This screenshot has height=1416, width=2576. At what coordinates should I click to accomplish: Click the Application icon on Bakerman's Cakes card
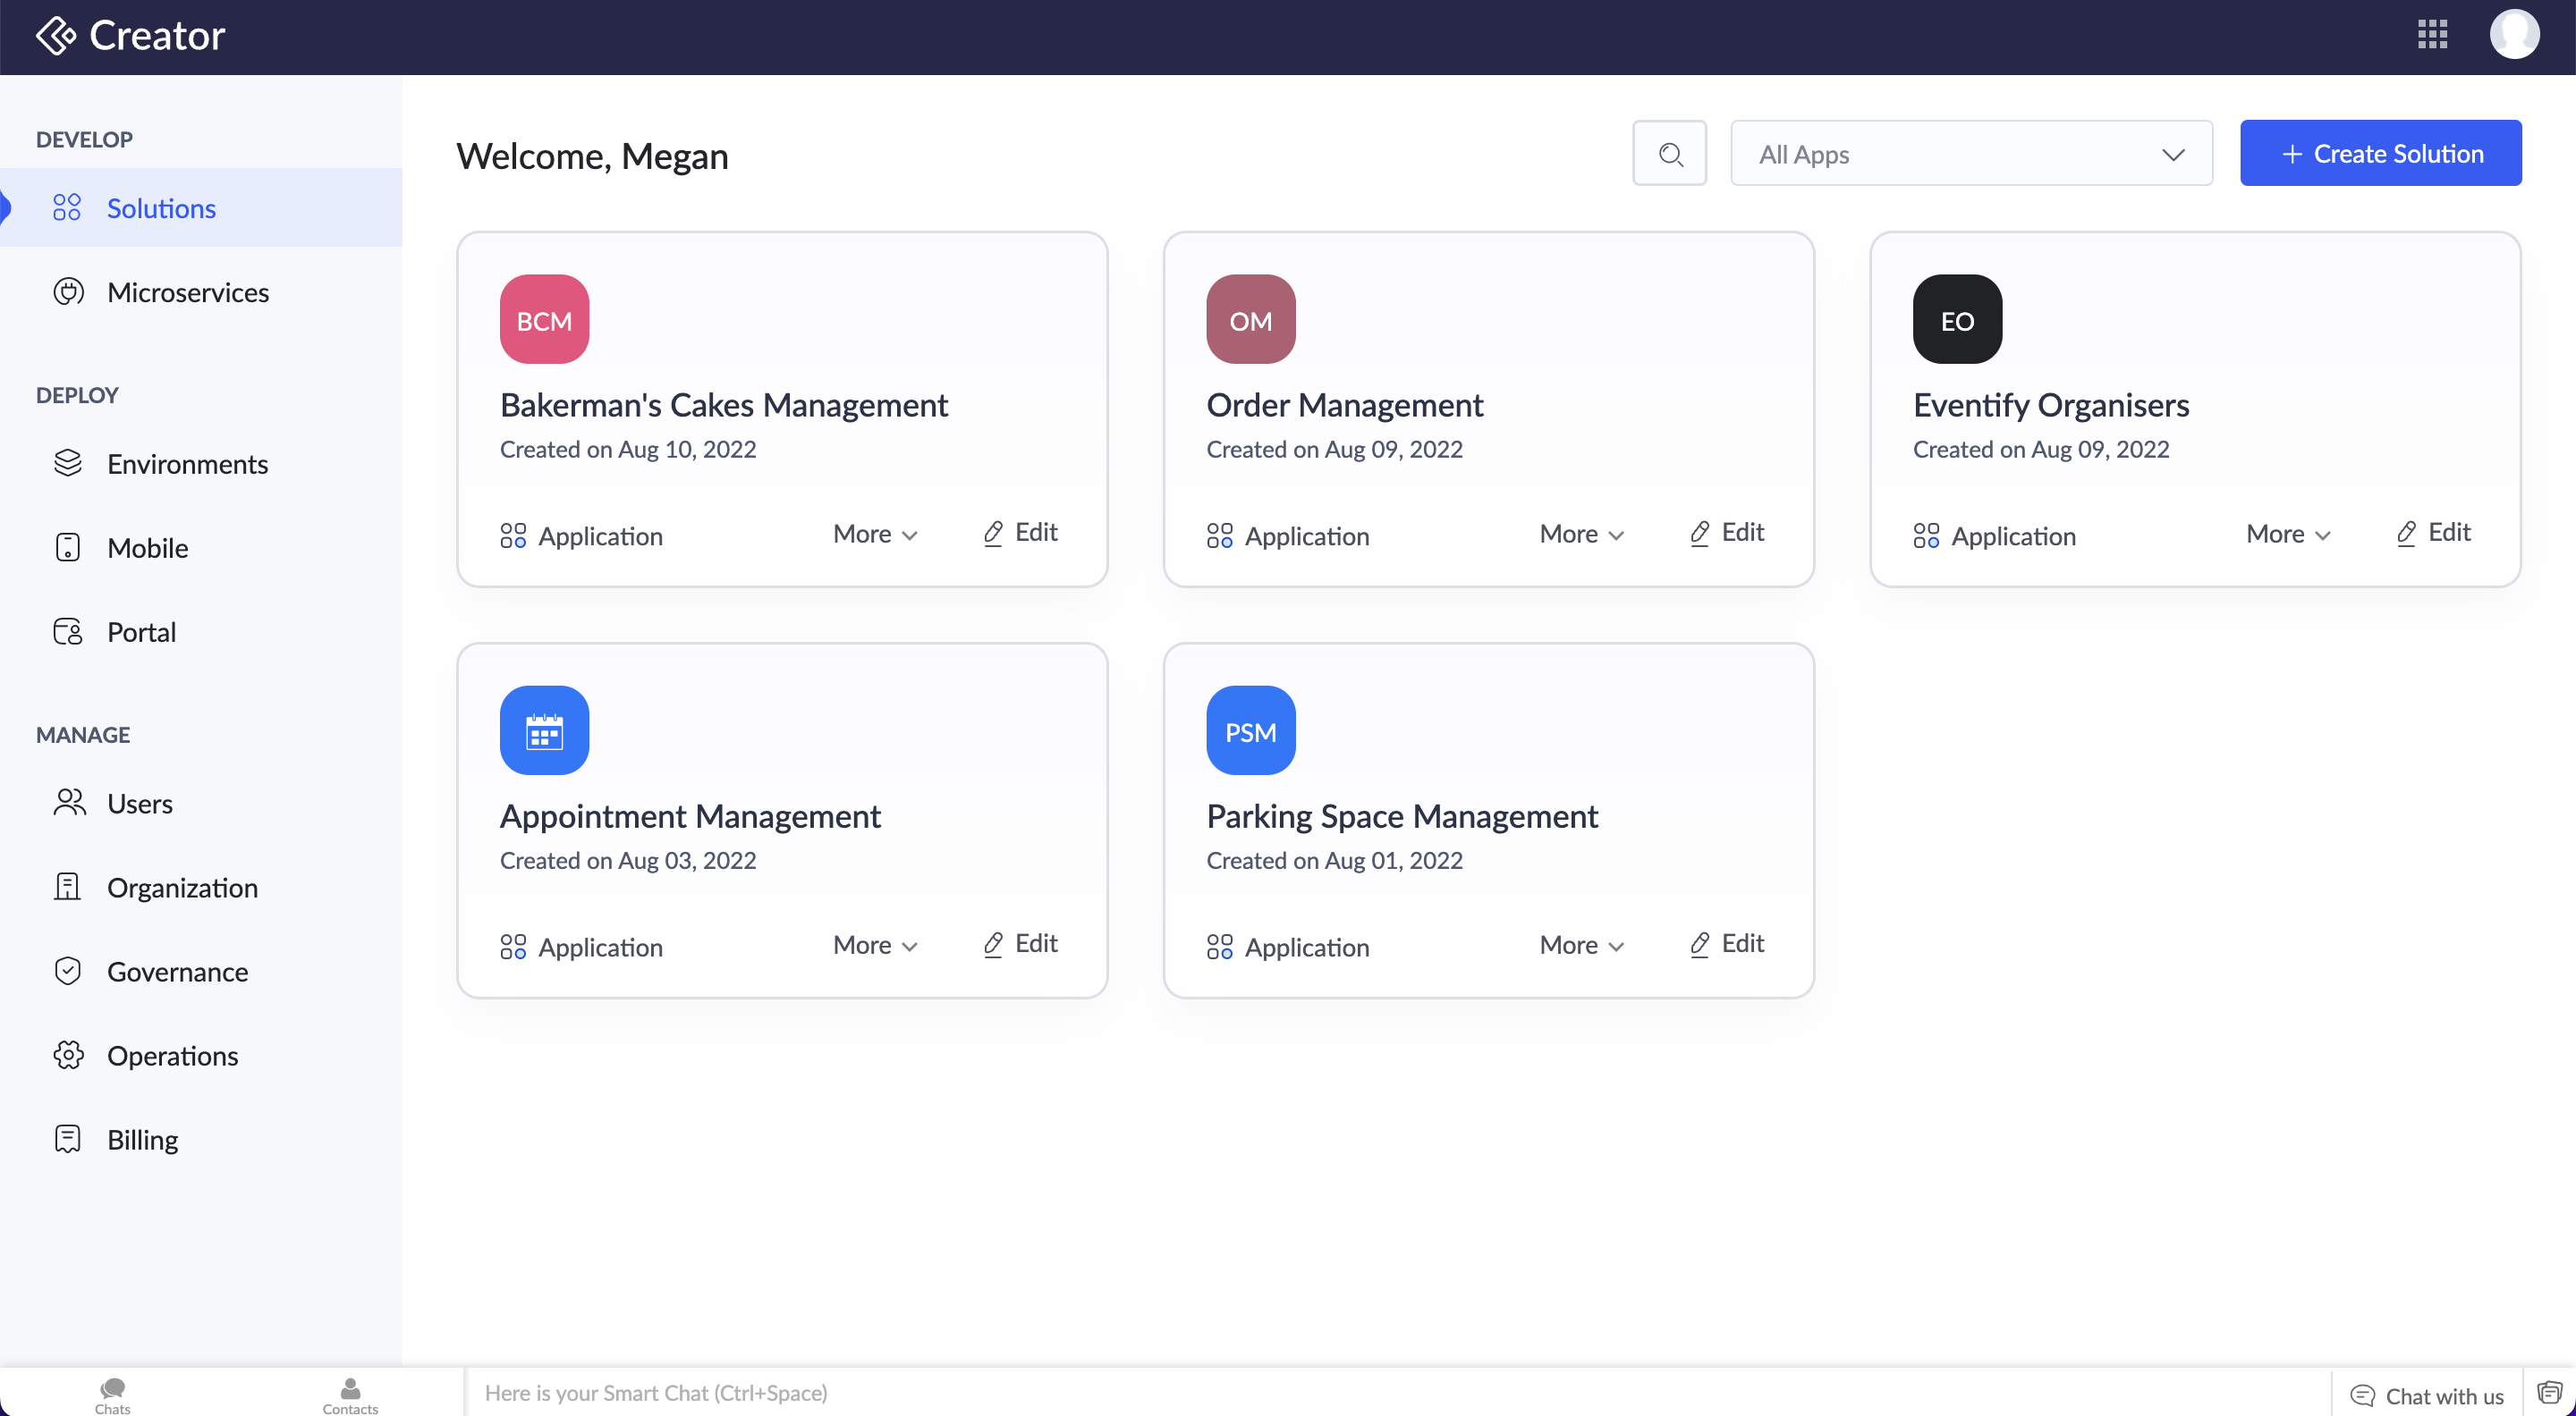513,536
